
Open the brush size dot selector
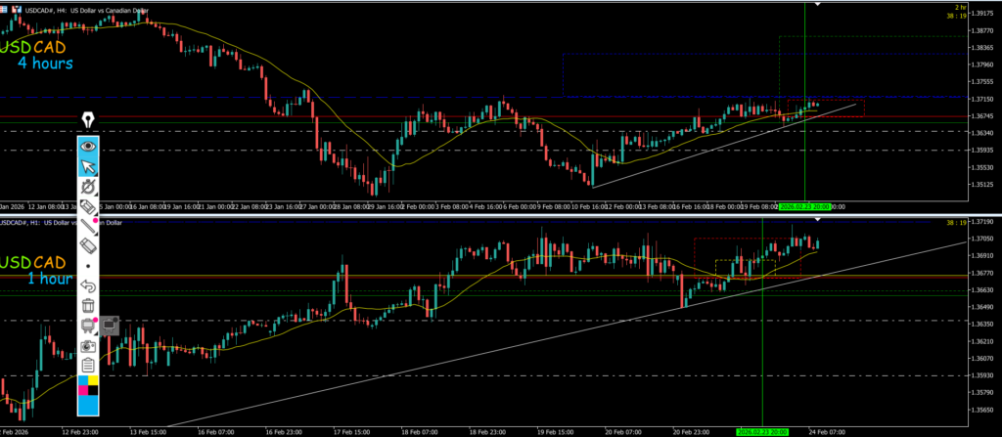(x=89, y=266)
